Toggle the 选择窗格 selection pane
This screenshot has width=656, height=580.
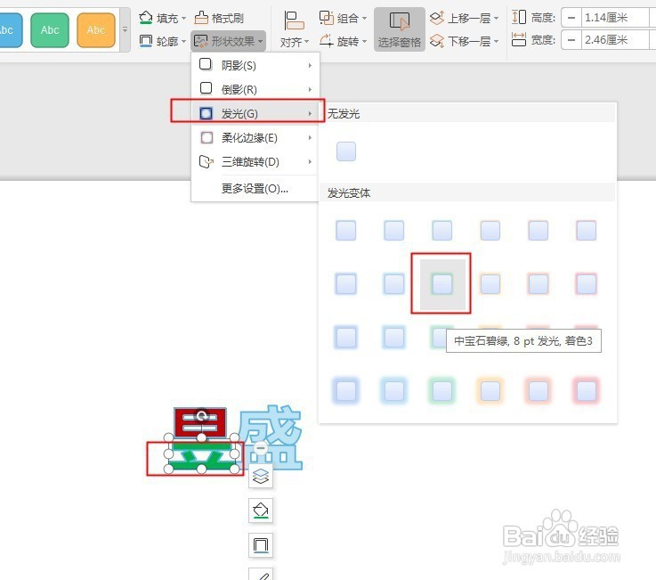(x=399, y=29)
